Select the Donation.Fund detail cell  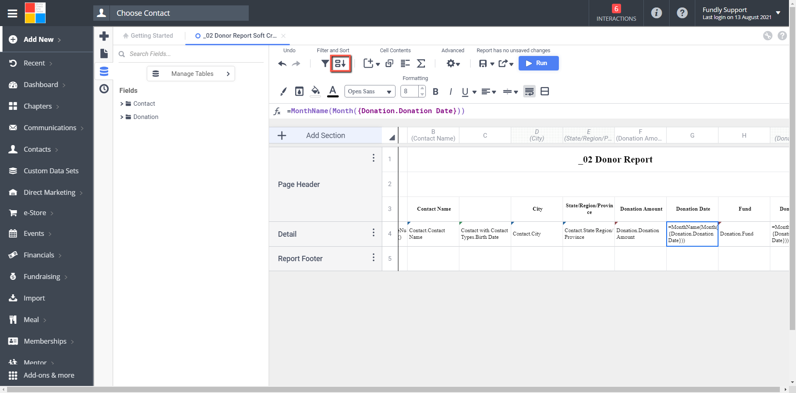(x=744, y=234)
